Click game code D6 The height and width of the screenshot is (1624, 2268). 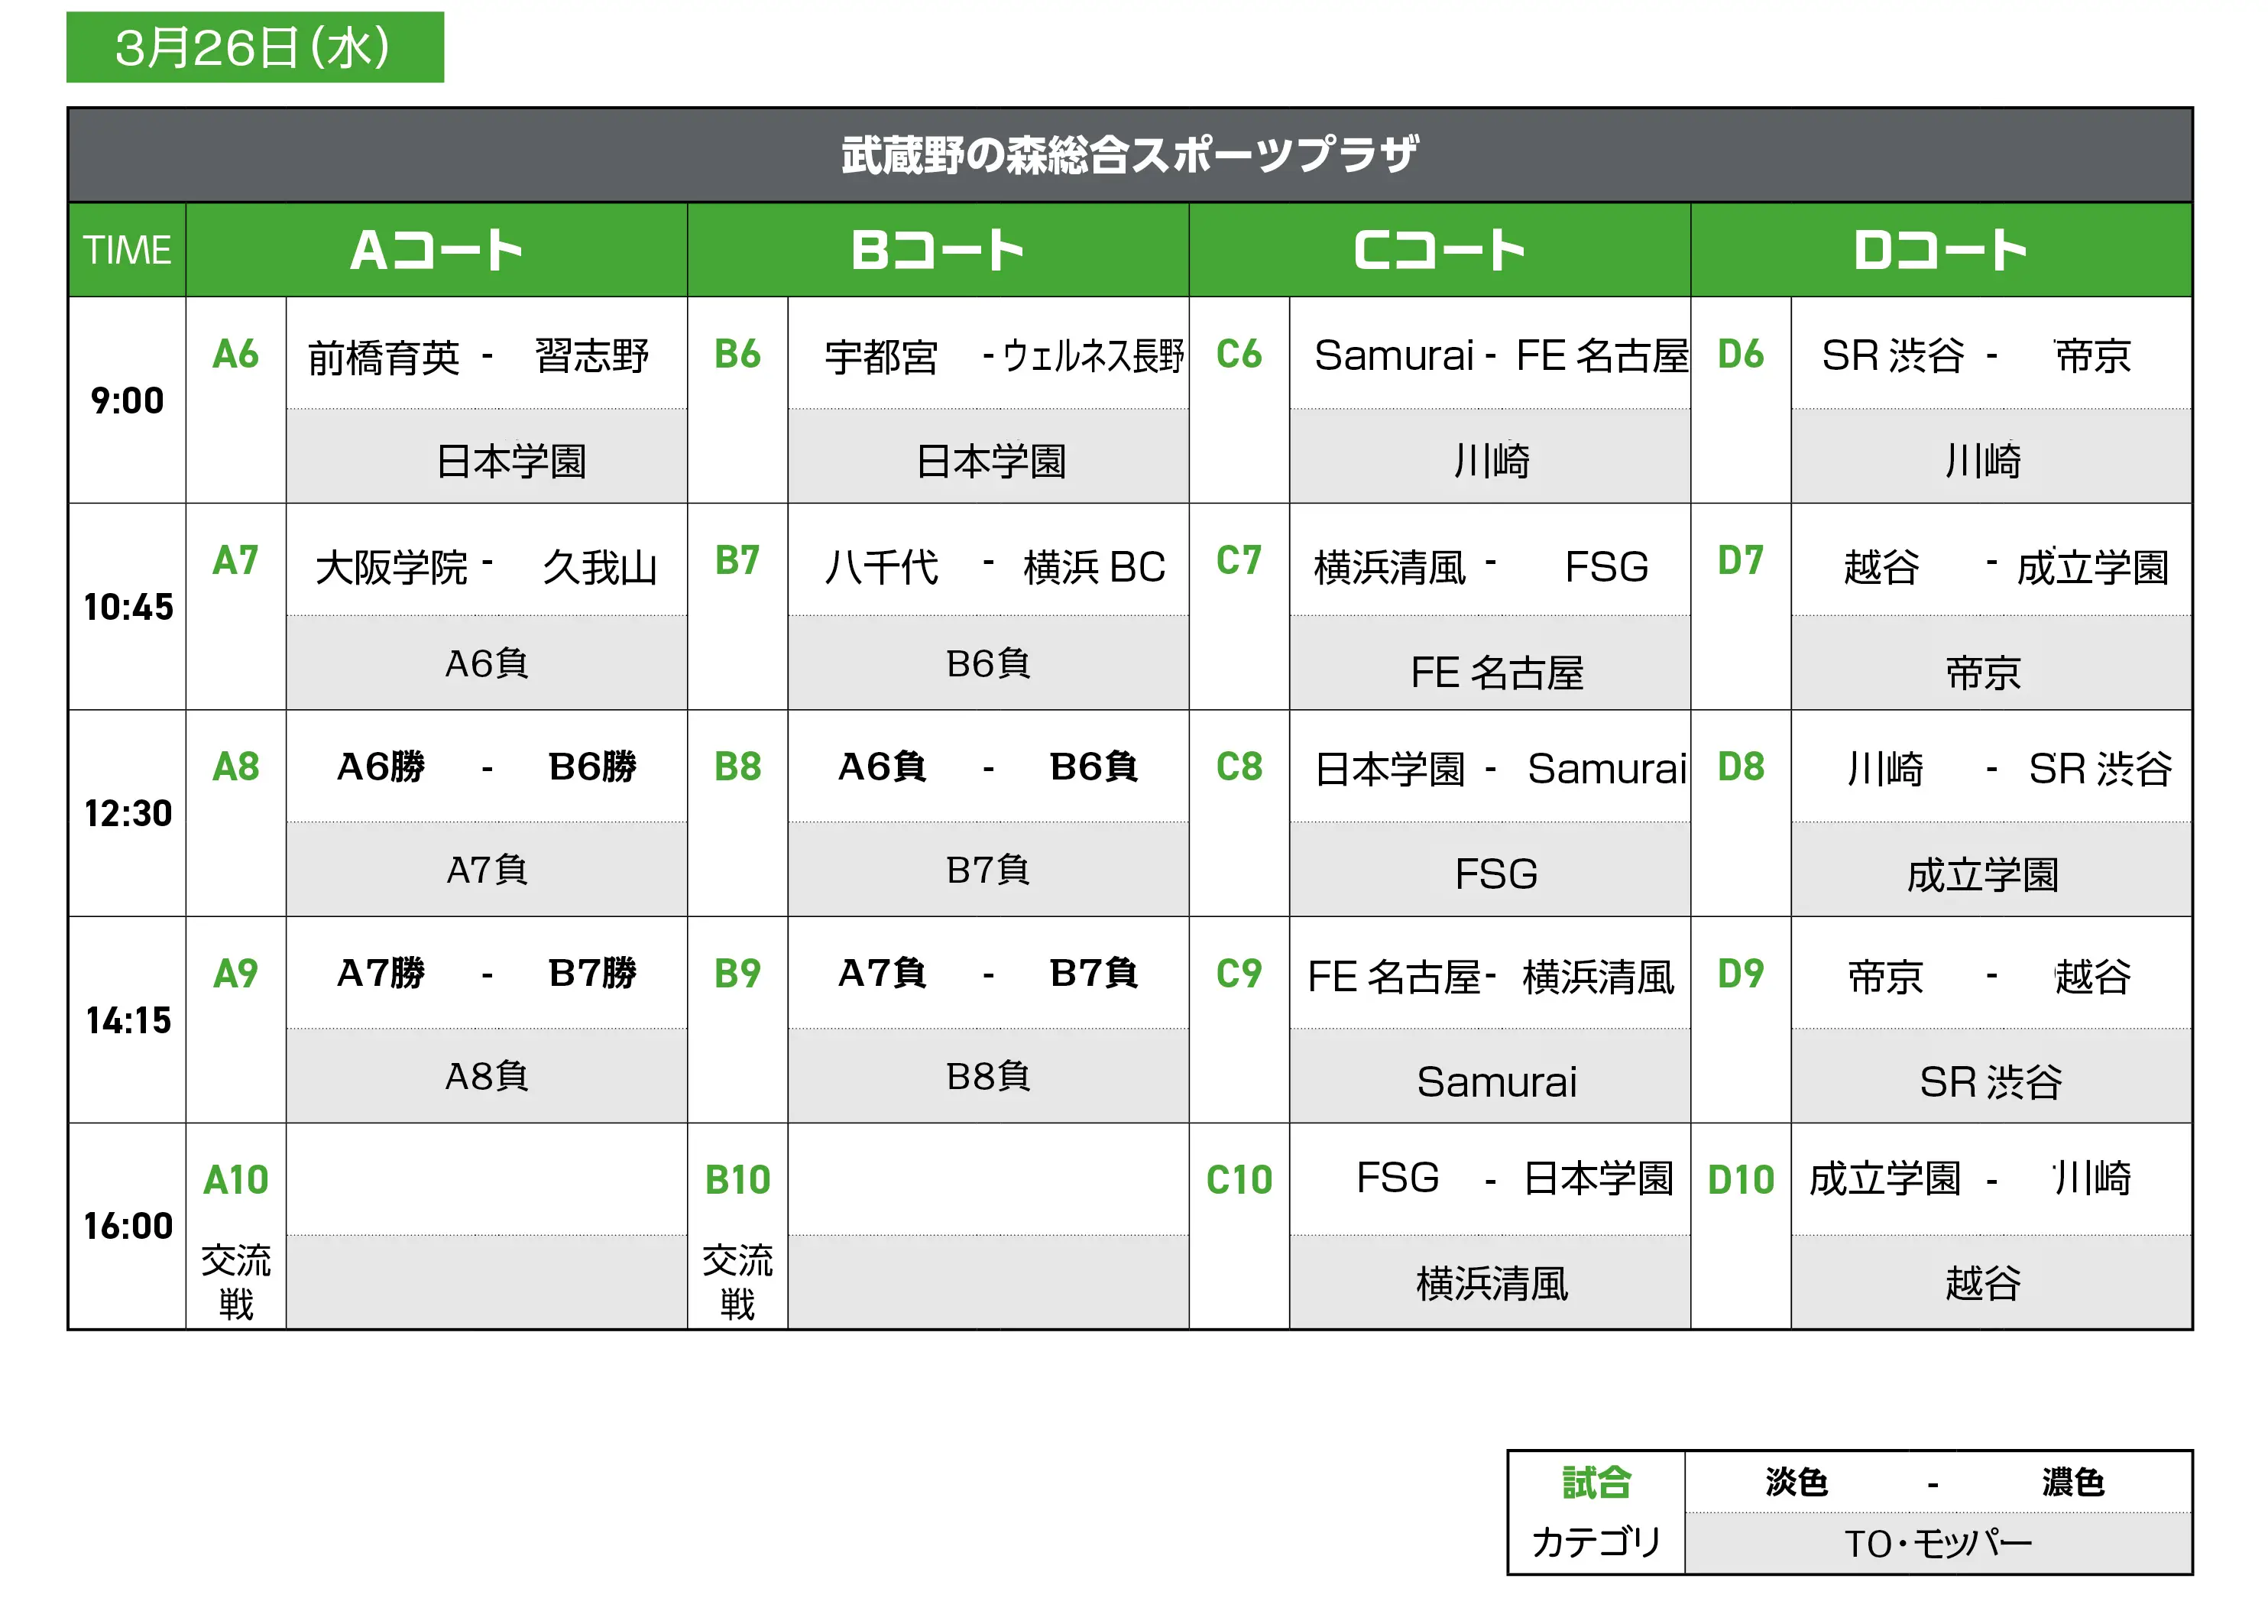point(1741,354)
